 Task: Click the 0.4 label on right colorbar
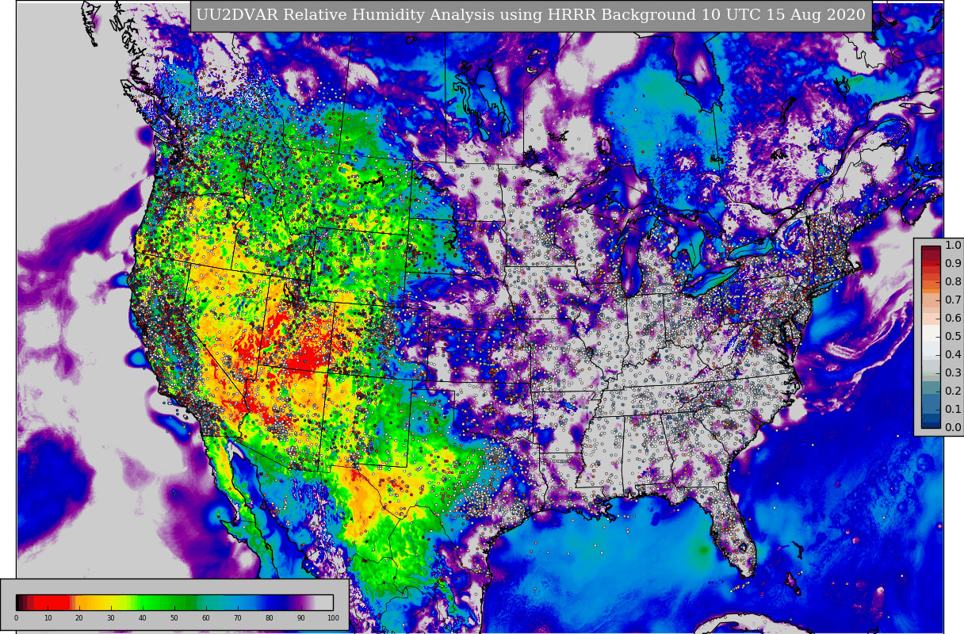click(x=953, y=355)
